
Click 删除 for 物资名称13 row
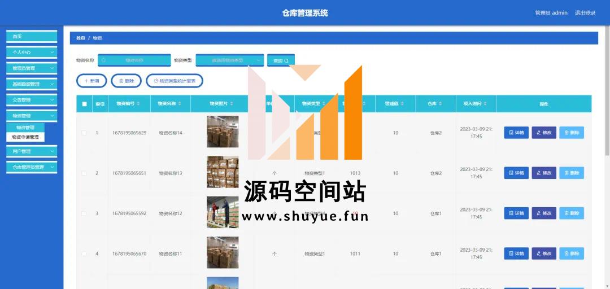572,173
